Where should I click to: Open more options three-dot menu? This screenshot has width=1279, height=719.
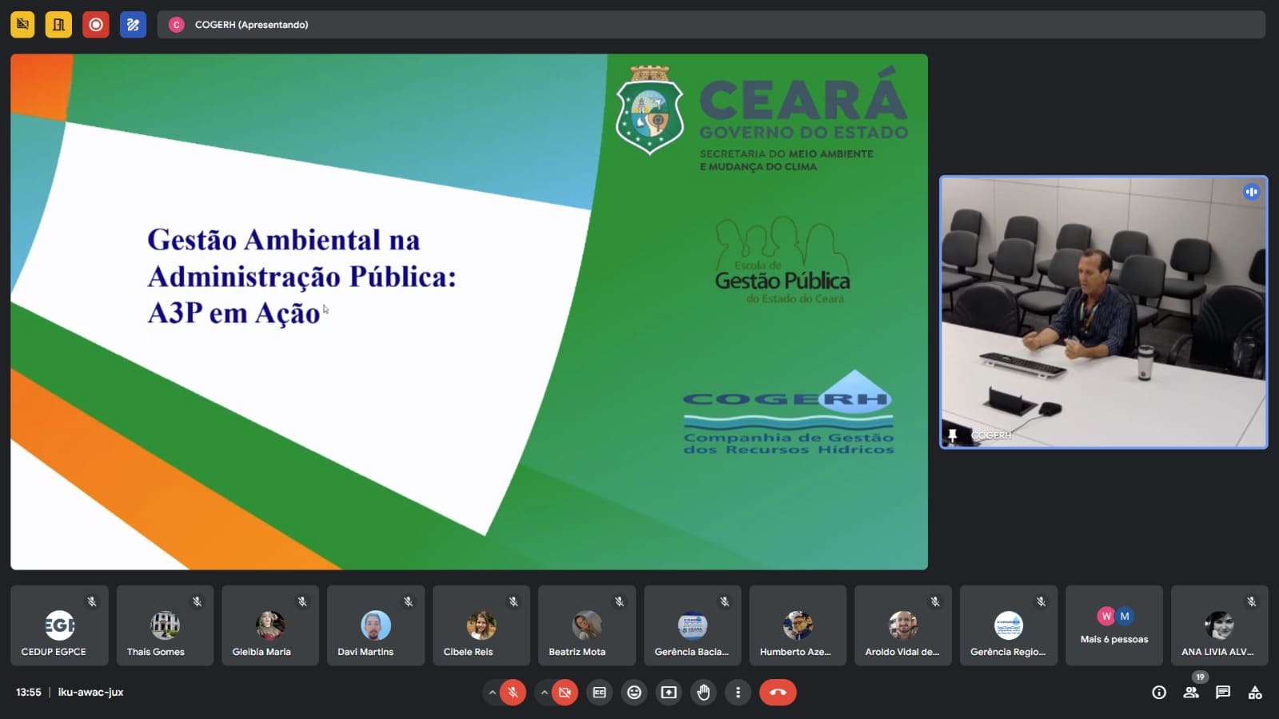pos(738,693)
